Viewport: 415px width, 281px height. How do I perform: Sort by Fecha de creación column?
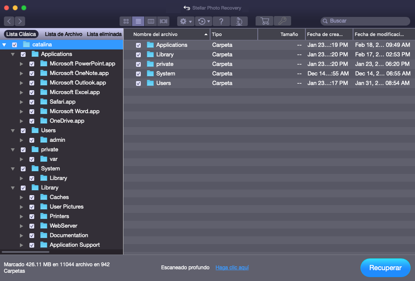click(x=329, y=34)
